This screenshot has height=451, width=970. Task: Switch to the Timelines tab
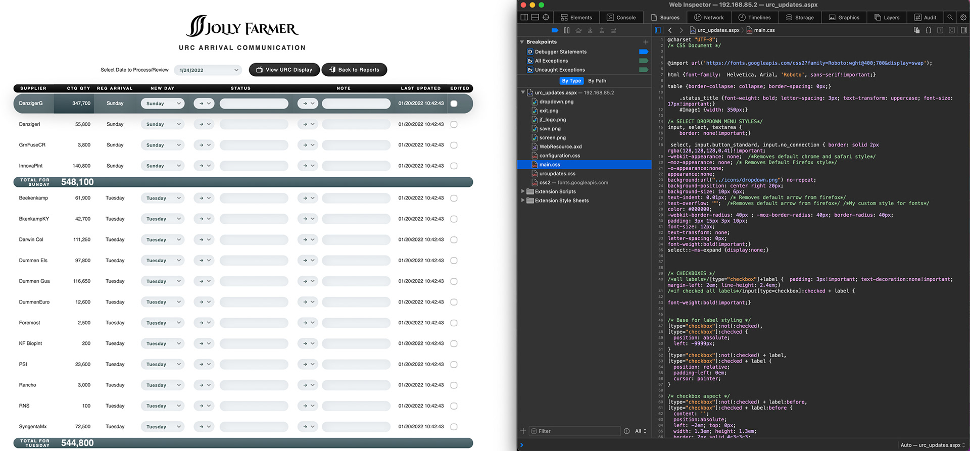754,17
